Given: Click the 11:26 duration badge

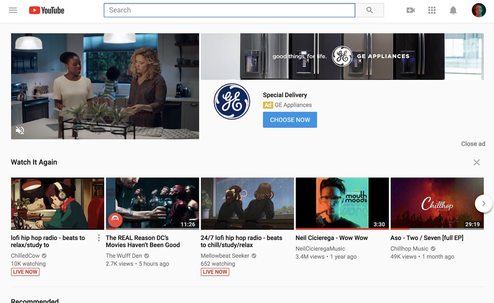Looking at the screenshot, I should (x=188, y=224).
